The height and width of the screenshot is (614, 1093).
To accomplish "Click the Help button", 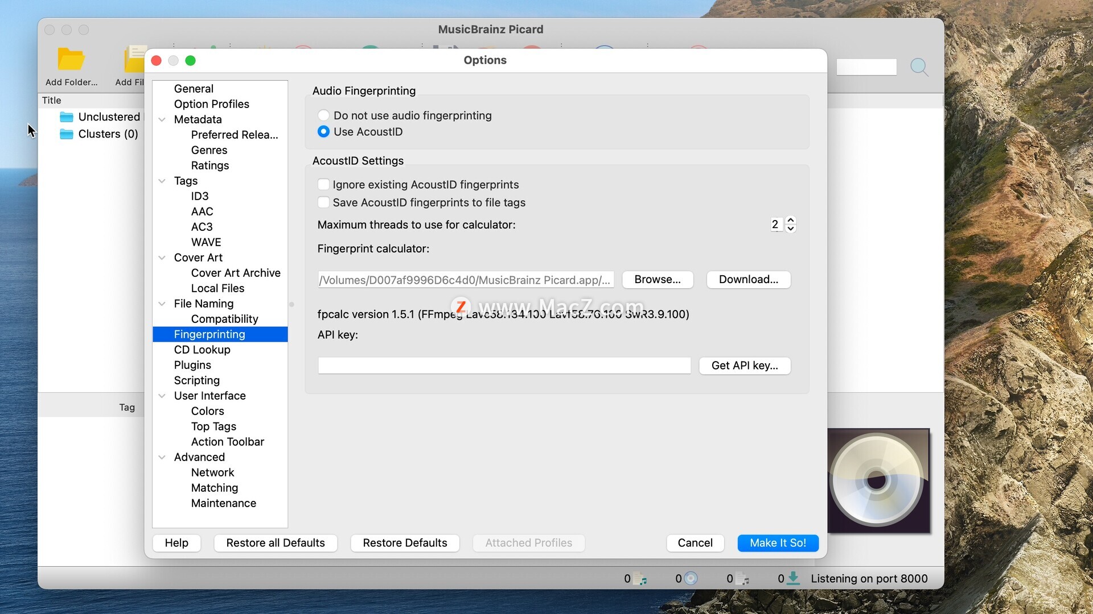I will tap(176, 543).
